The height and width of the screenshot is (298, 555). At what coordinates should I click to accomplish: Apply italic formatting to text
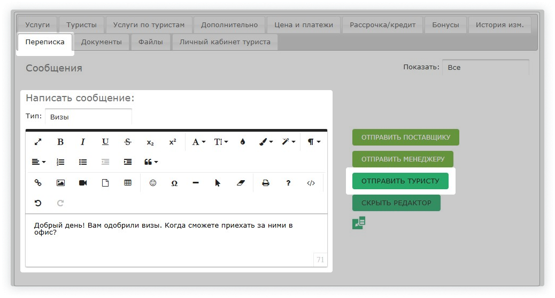tap(83, 142)
